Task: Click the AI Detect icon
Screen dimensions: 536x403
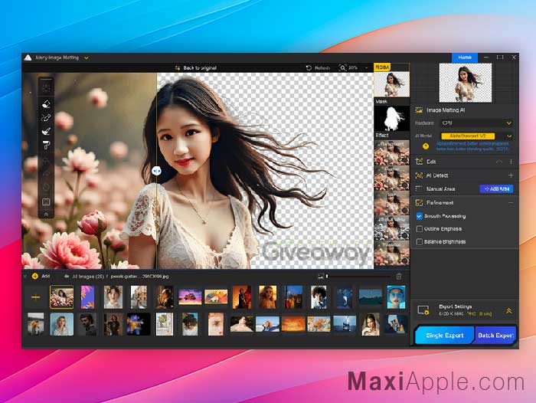Action: 419,175
